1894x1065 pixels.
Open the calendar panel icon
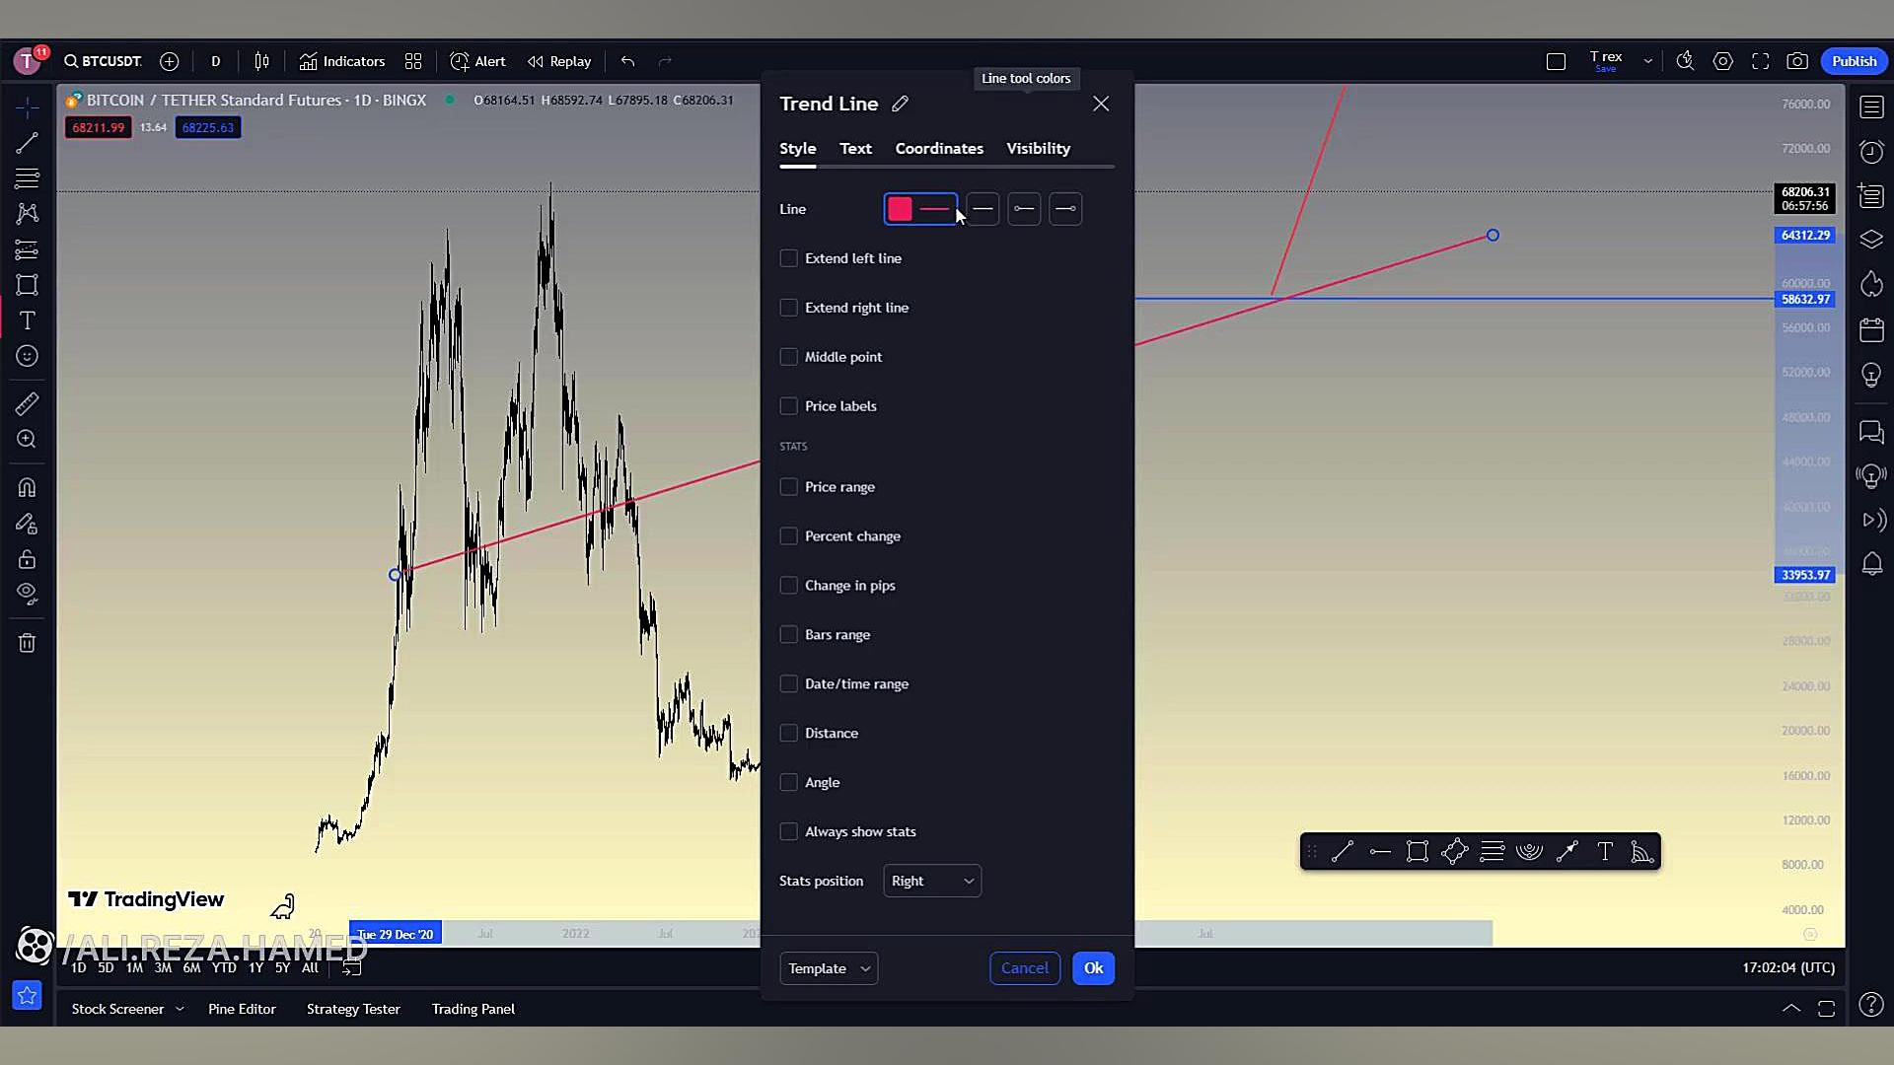(x=1871, y=329)
